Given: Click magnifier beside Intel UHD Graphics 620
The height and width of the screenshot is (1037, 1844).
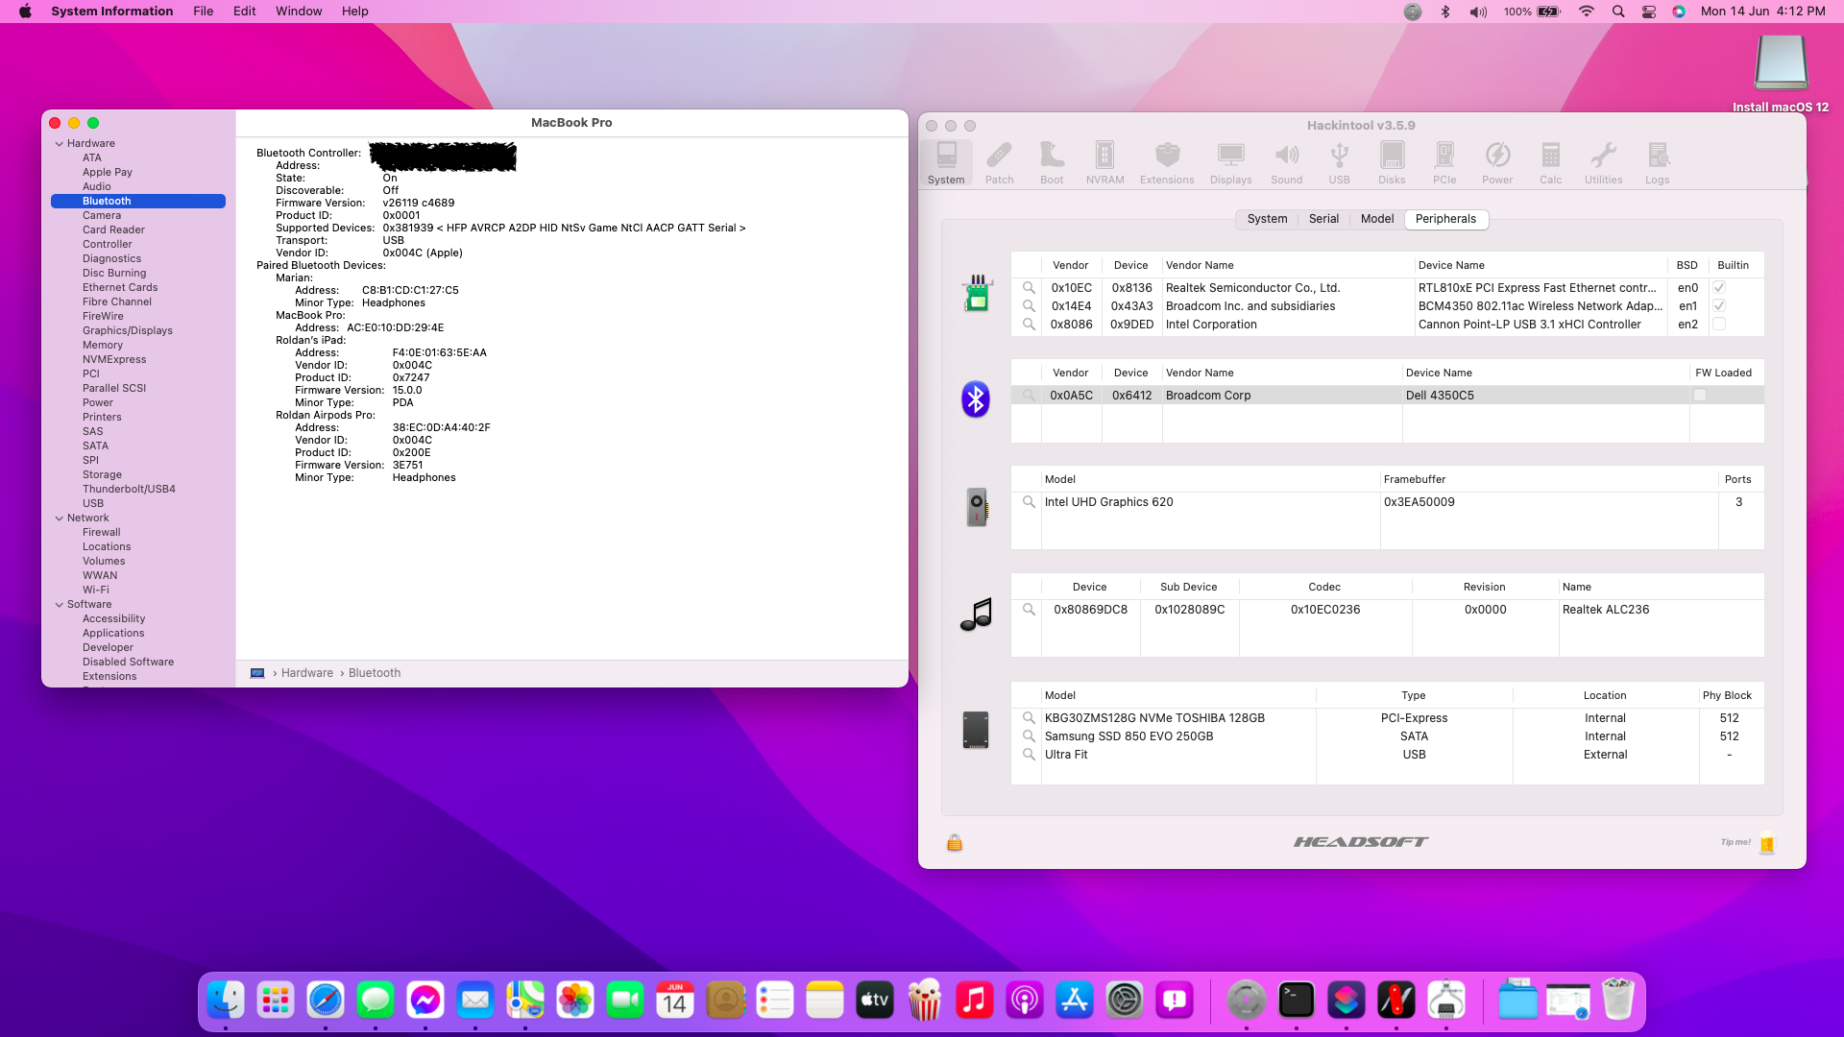Looking at the screenshot, I should click(1029, 502).
